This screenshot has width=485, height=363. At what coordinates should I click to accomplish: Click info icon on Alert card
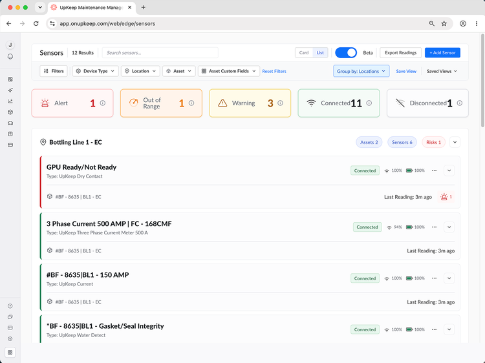[103, 103]
